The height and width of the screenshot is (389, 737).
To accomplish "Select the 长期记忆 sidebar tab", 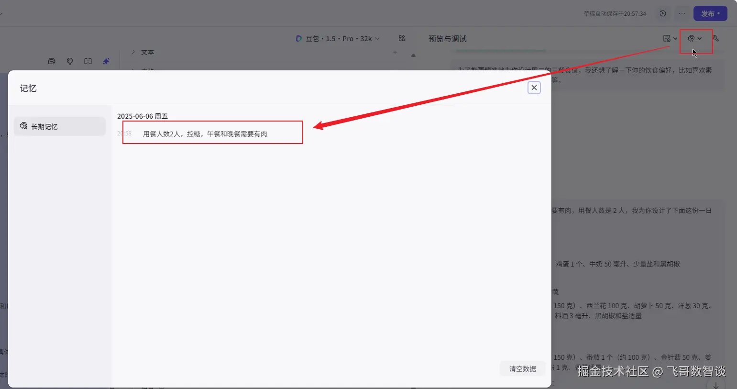I will [60, 126].
